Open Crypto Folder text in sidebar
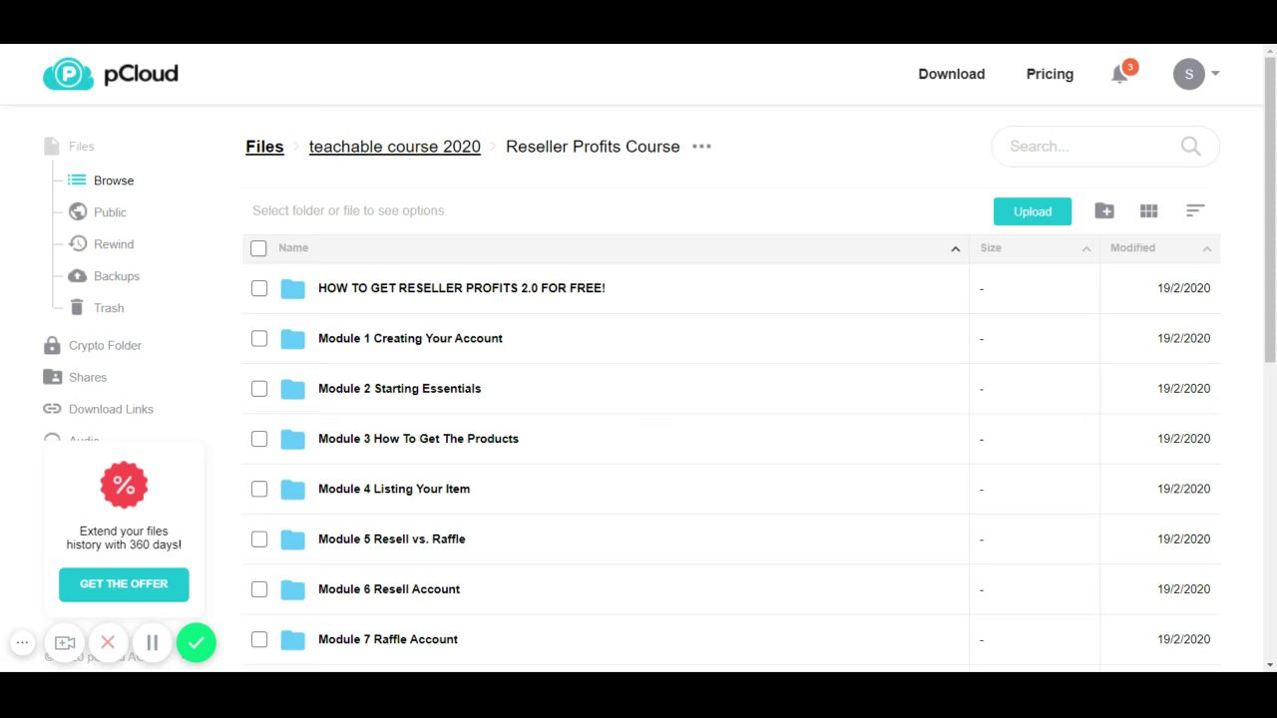The image size is (1277, 718). (105, 345)
